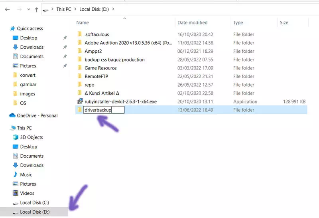Click the Music note icon

pyautogui.click(x=16, y=174)
